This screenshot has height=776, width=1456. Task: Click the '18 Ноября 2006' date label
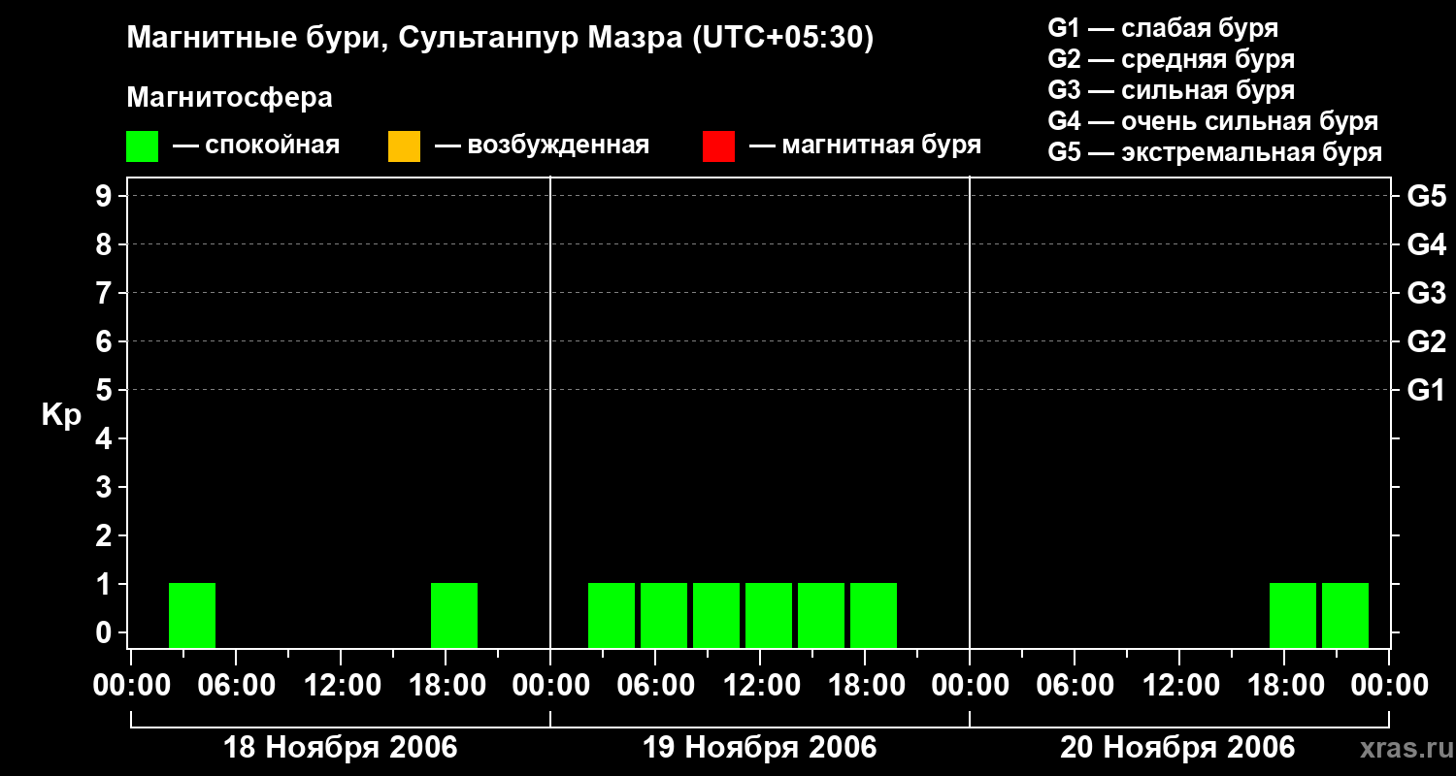tap(341, 748)
